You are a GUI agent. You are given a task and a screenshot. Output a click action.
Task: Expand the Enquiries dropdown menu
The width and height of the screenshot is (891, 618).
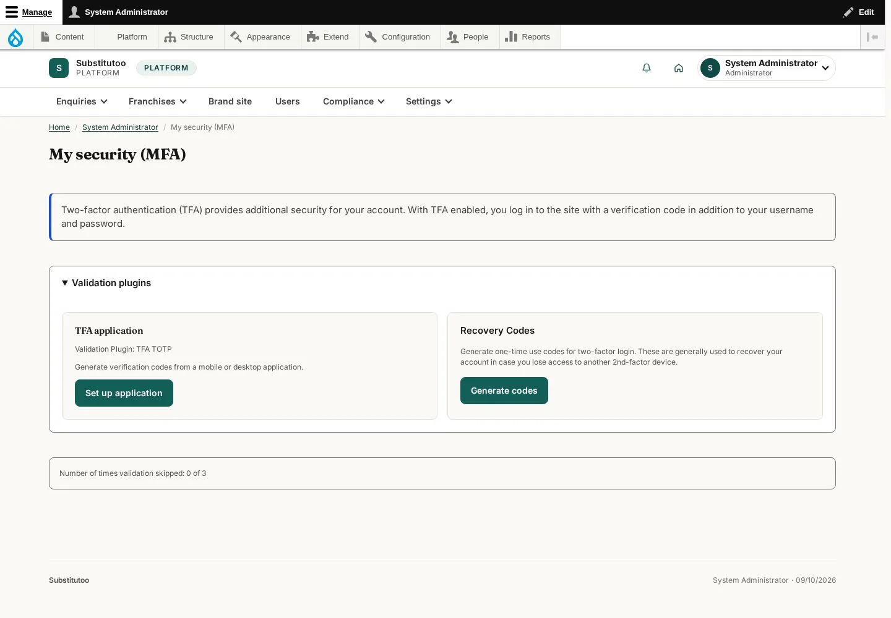82,101
